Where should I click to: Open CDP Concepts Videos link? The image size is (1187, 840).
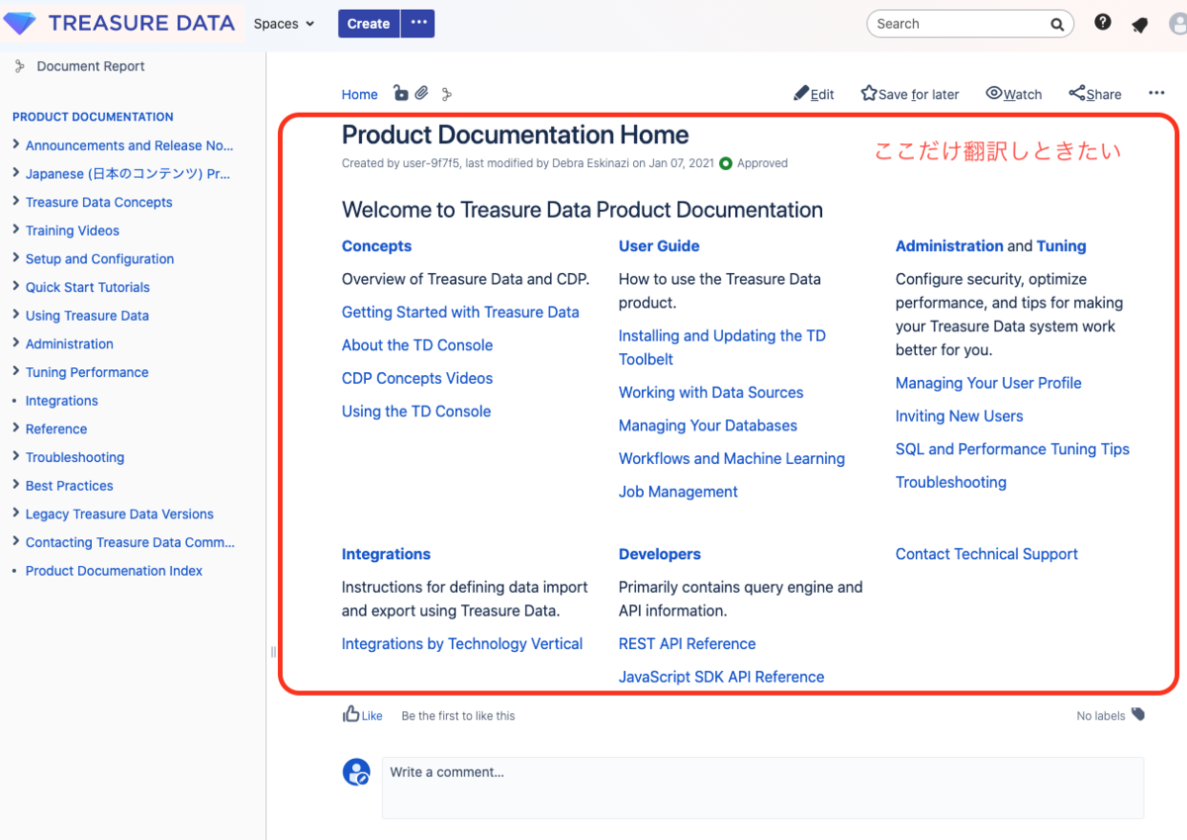[x=417, y=379]
